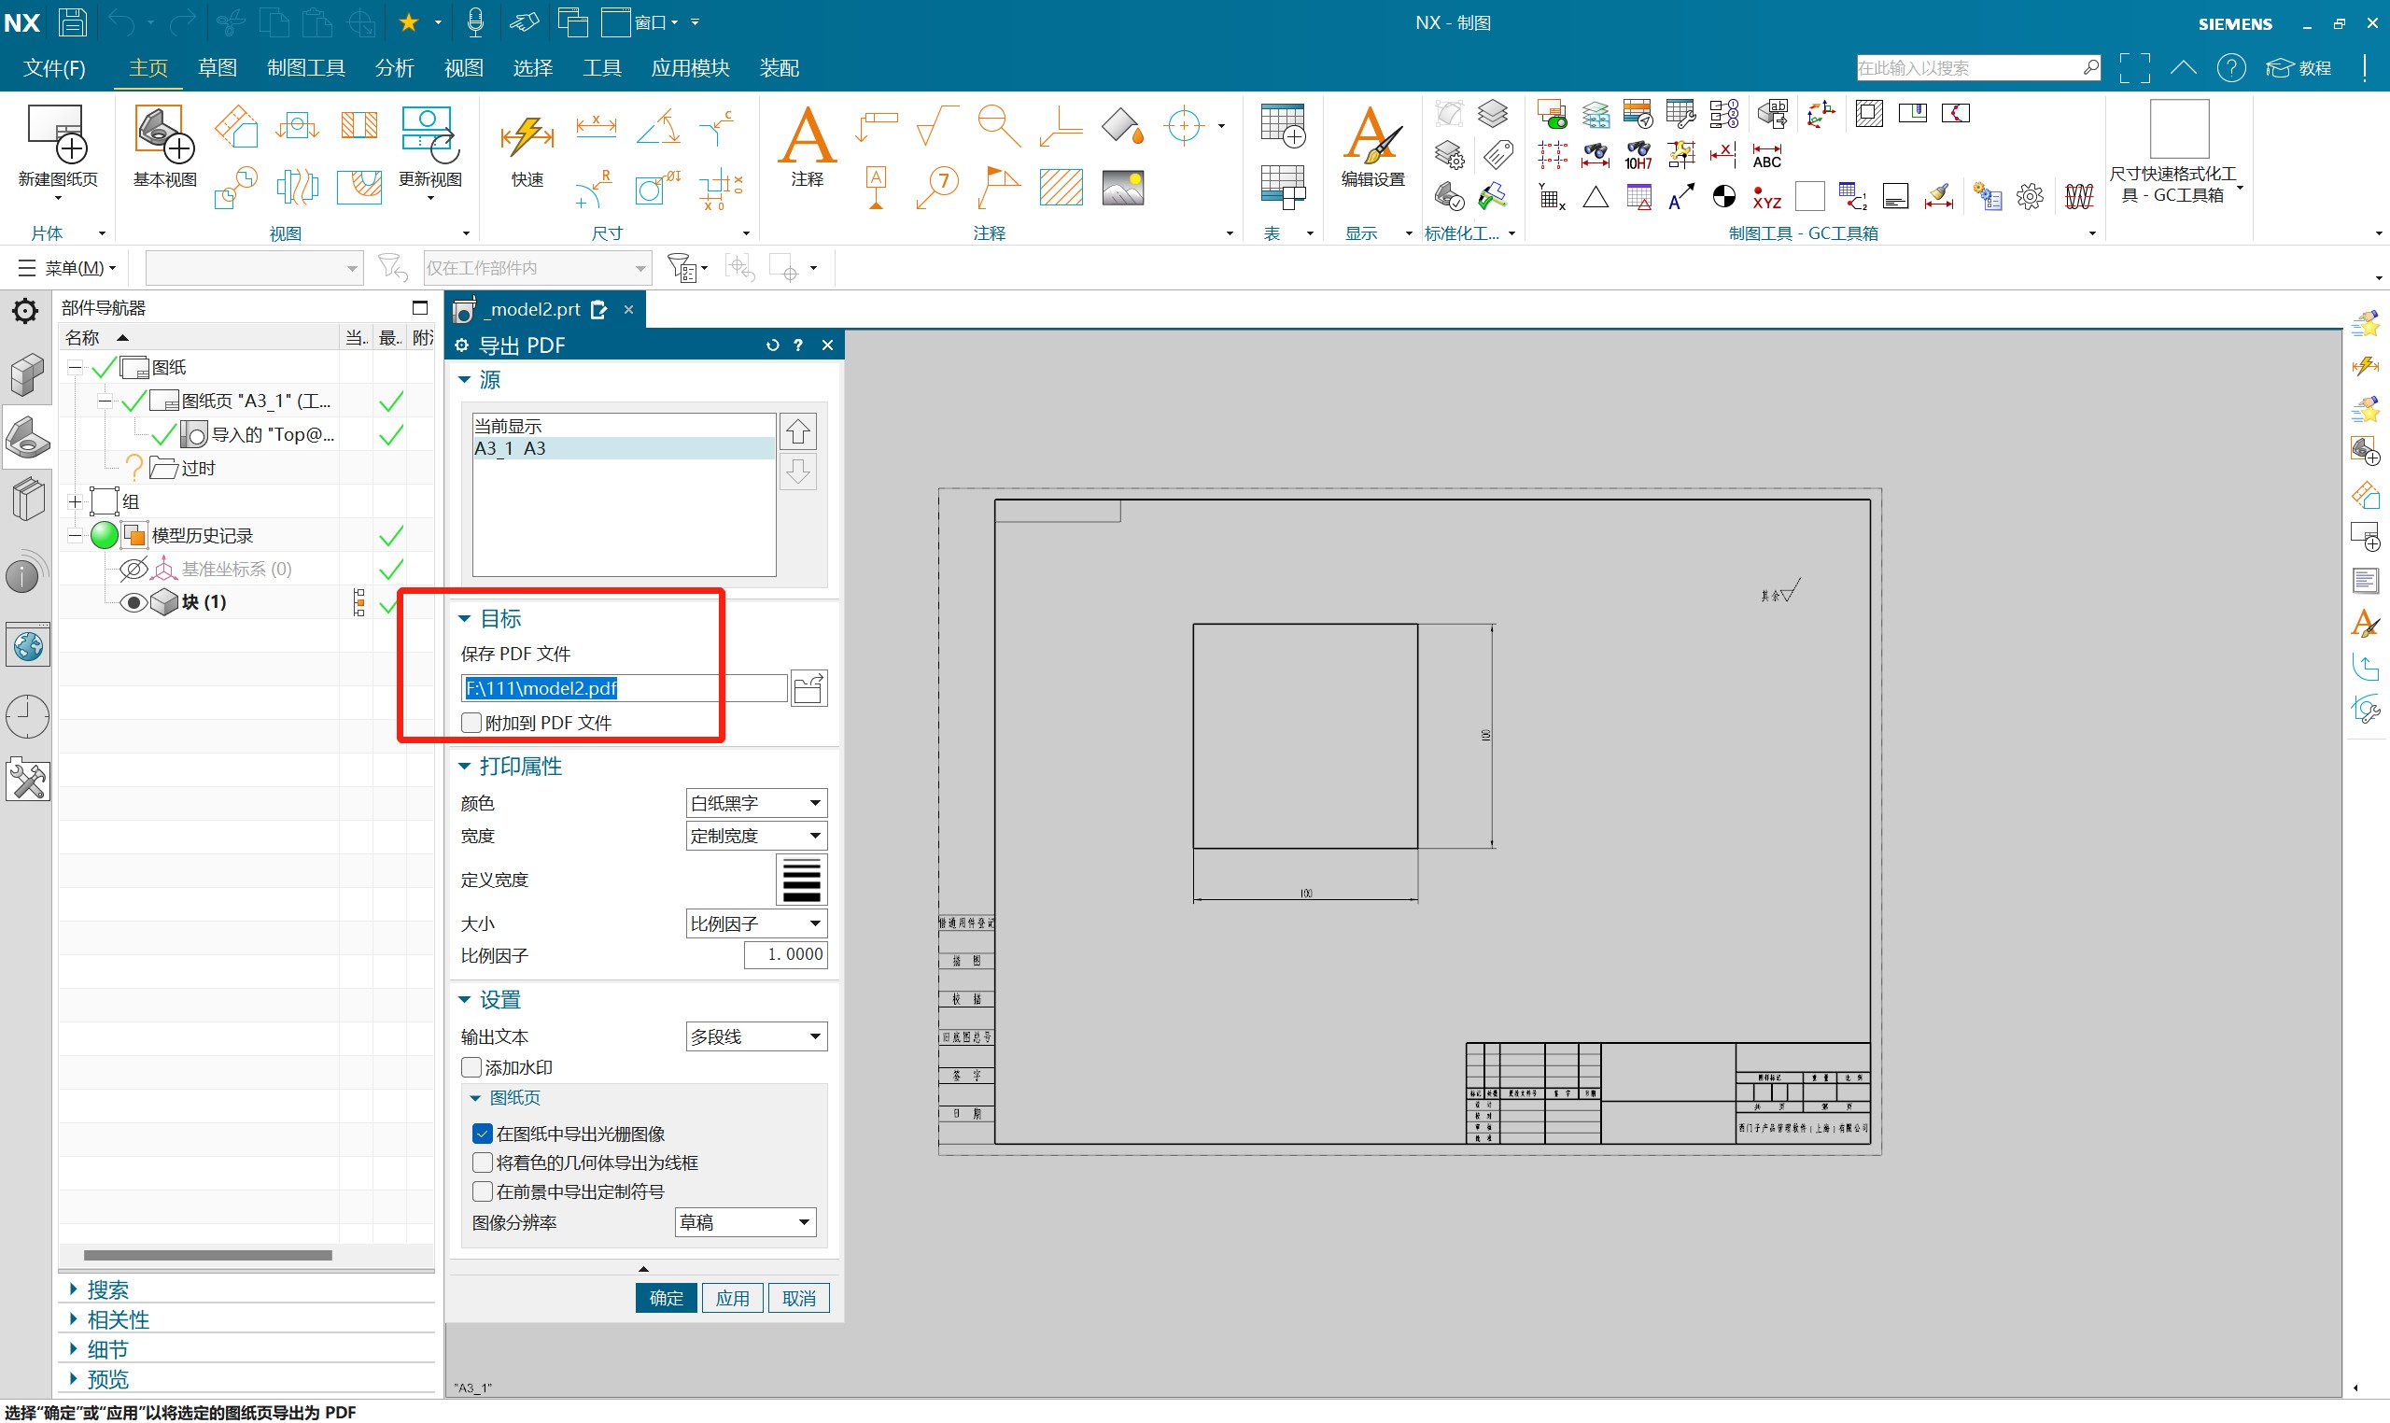The width and height of the screenshot is (2390, 1423).
Task: Enable Add Watermark (添加水印) checkbox
Action: click(471, 1067)
